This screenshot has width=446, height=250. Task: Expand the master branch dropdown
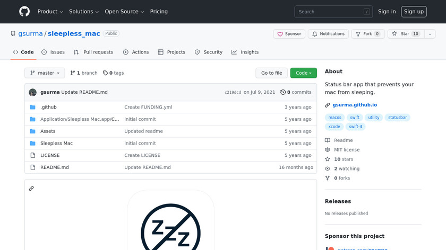tap(45, 73)
